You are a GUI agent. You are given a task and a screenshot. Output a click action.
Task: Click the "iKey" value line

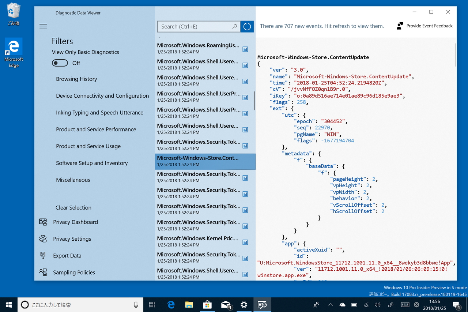[x=337, y=96]
